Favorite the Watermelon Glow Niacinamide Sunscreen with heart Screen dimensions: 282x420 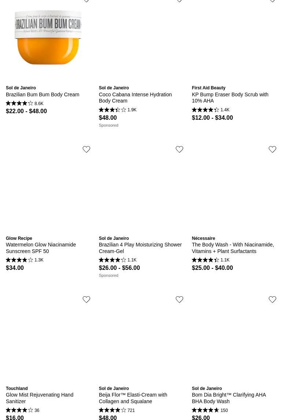[86, 149]
